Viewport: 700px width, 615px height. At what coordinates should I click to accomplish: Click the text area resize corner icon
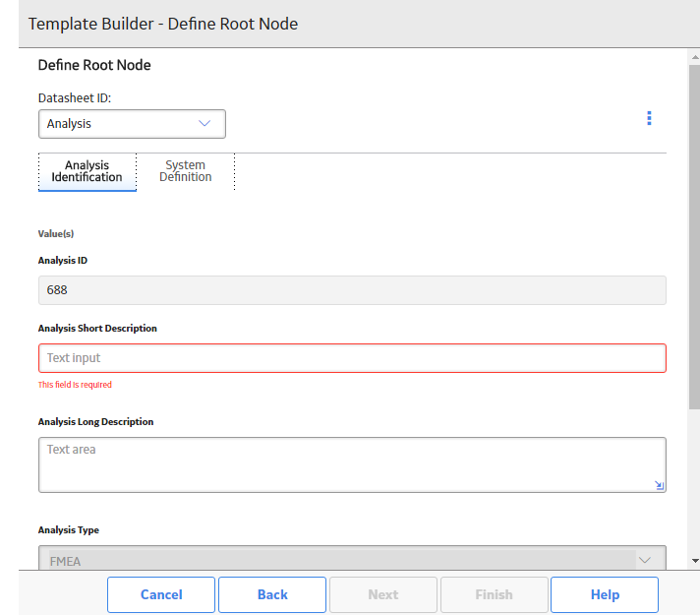click(x=659, y=485)
